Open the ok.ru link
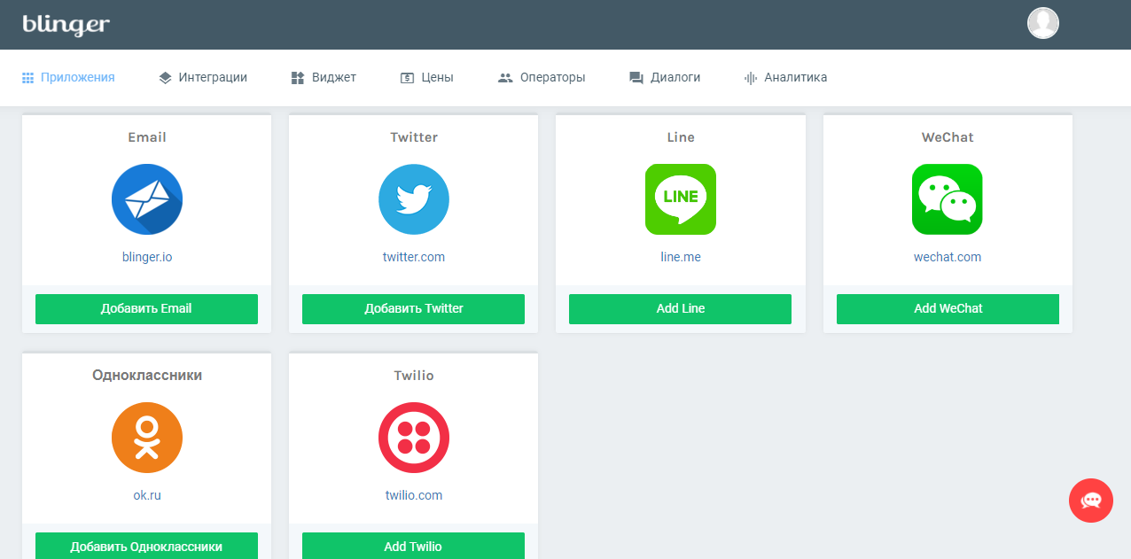1131x559 pixels. (147, 496)
